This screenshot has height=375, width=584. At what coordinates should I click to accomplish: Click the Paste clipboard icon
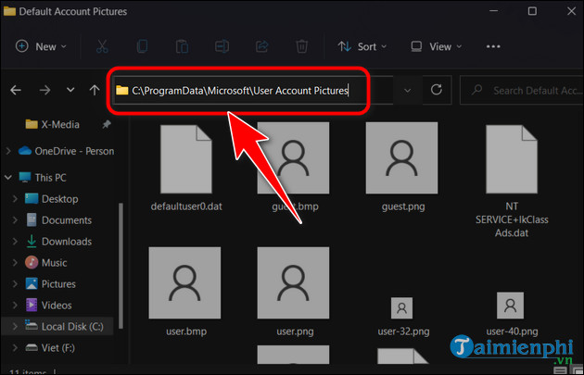(x=182, y=46)
